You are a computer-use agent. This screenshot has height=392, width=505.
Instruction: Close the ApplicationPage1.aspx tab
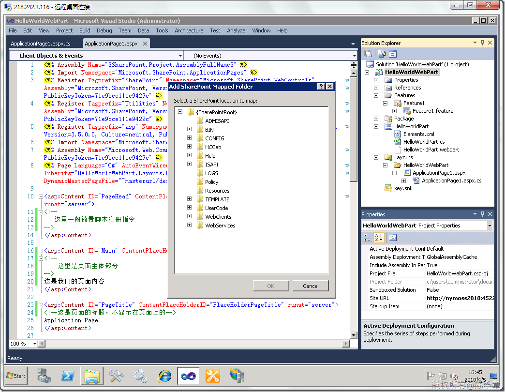145,44
